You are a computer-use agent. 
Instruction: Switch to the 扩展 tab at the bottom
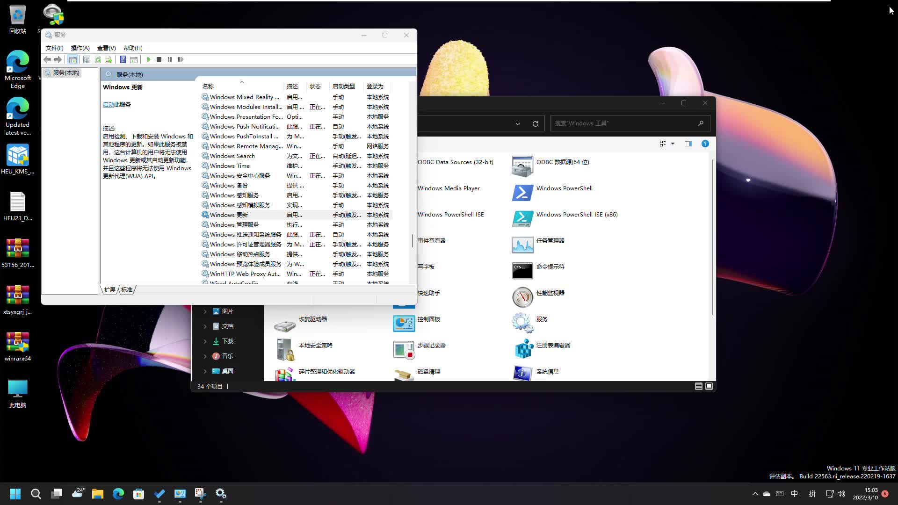(x=109, y=289)
